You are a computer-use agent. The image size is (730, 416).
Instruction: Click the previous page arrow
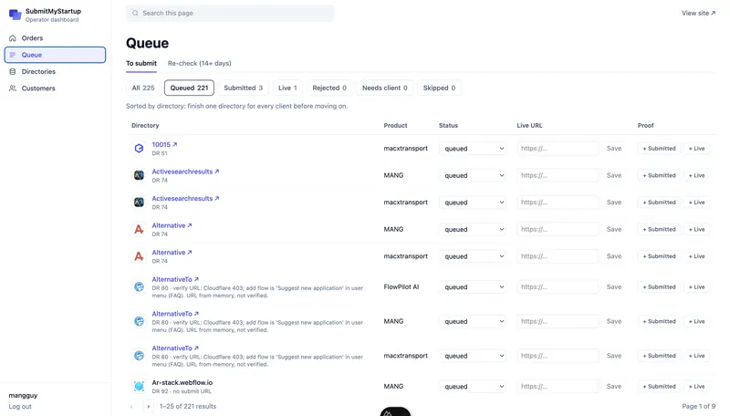pyautogui.click(x=131, y=407)
